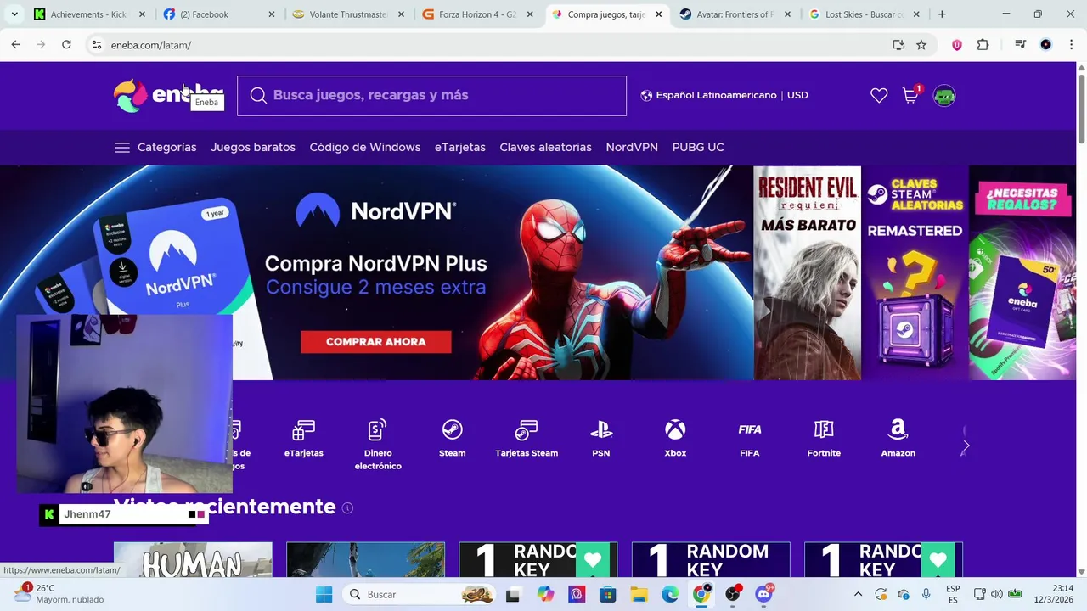Open the HUMAN game thumbnail
This screenshot has height=611, width=1087.
[x=193, y=559]
